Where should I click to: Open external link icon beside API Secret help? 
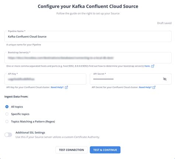coord(154,87)
